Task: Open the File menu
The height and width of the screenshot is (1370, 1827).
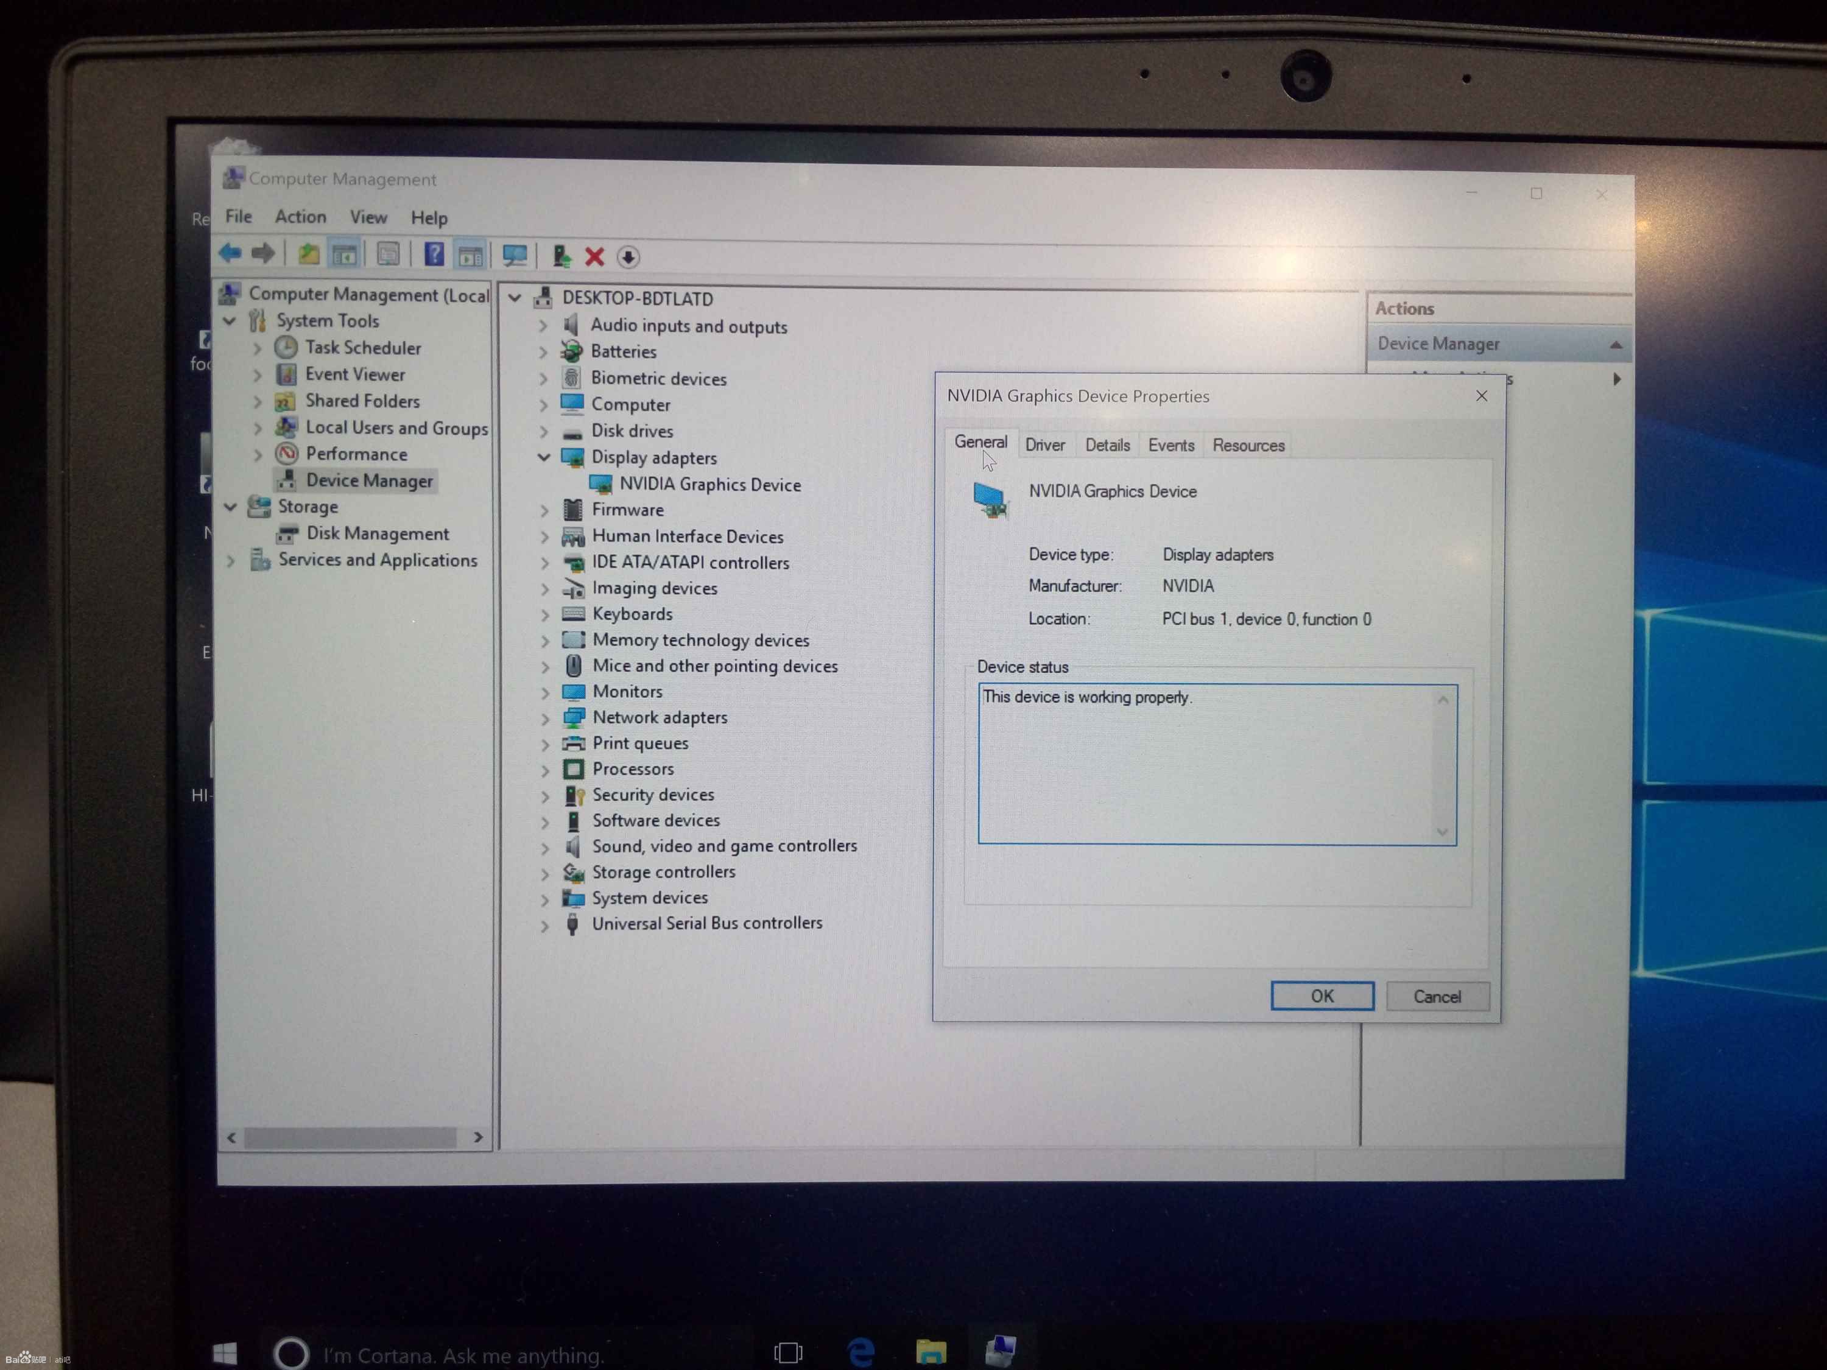Action: pos(238,216)
